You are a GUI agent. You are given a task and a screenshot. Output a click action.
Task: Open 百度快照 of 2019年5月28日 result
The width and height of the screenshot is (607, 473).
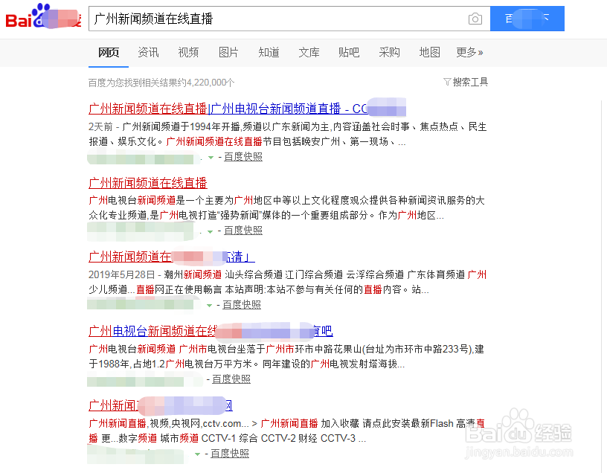point(242,305)
